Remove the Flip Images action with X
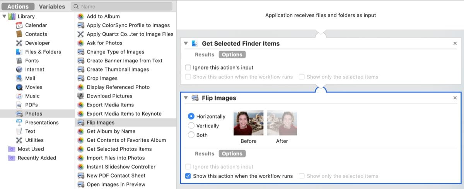The height and width of the screenshot is (189, 464). coord(455,98)
